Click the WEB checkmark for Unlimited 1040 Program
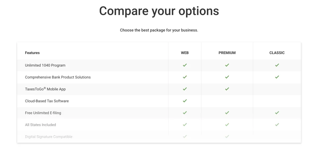Screen dimensions: 318x149 tap(185, 65)
